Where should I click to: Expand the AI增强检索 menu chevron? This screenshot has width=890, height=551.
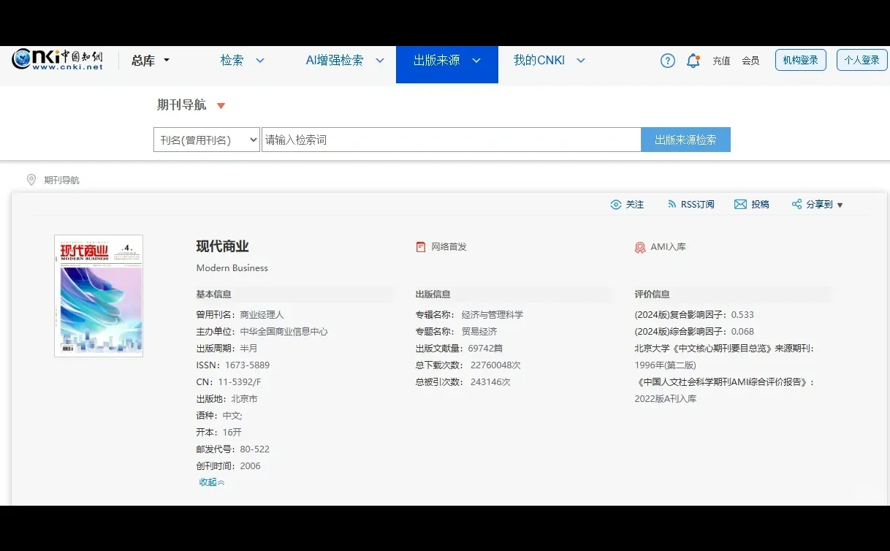(x=380, y=61)
